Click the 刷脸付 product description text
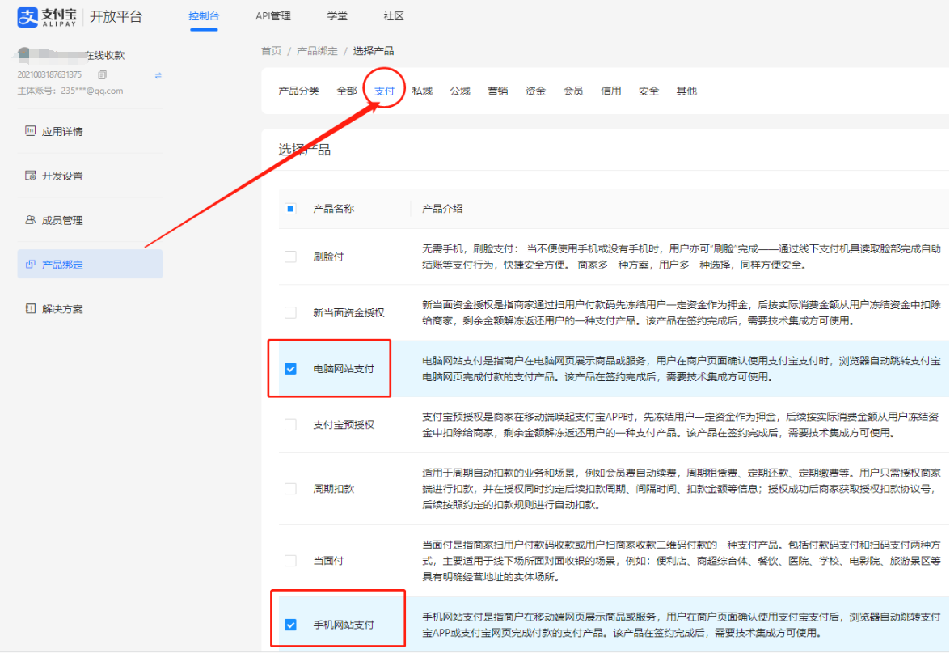Screen dimensions: 950x653 coord(682,257)
